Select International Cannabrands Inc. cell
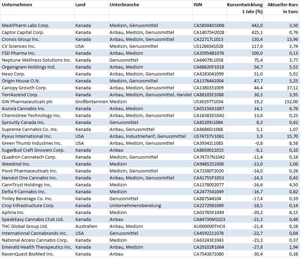Screen dimensions: 300x258 click(x=37, y=233)
